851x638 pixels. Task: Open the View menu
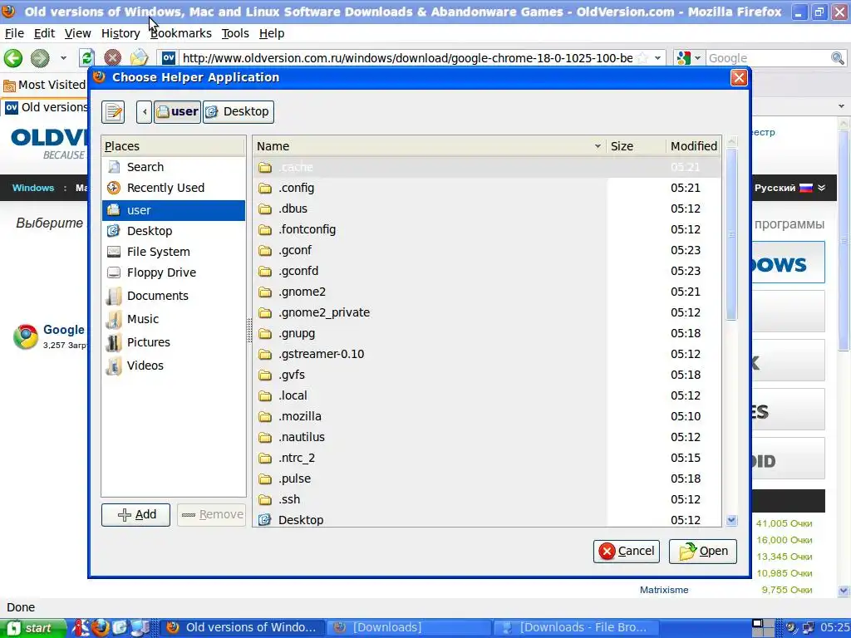77,33
